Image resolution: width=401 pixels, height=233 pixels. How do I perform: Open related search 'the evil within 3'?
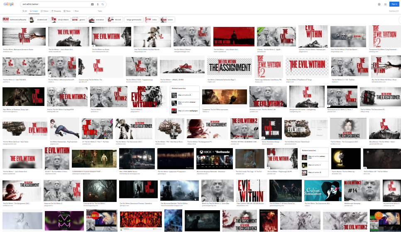point(314,173)
